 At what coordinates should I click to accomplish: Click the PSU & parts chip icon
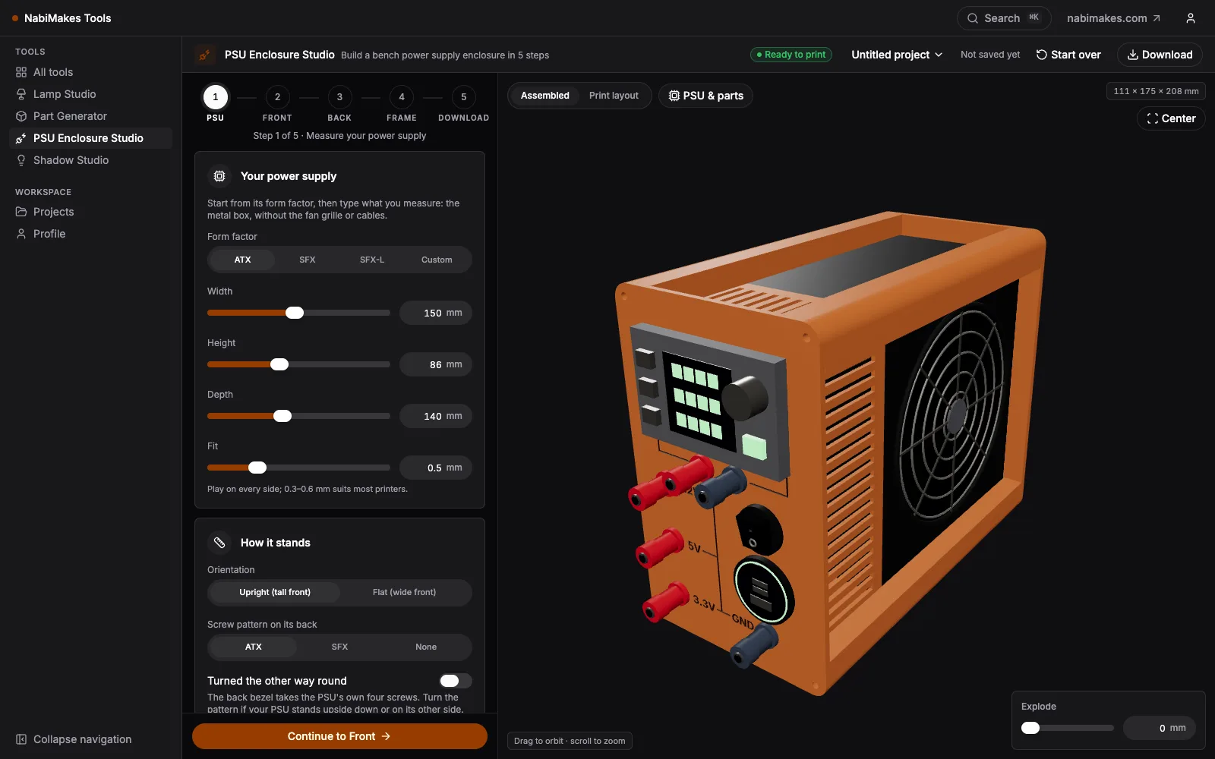[674, 96]
